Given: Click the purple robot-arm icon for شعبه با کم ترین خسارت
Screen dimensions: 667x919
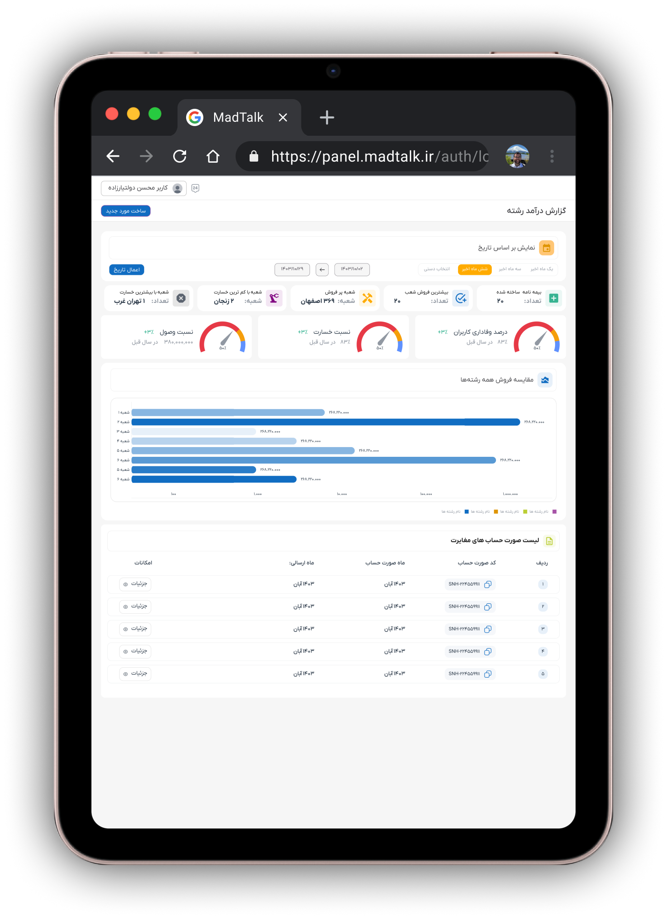Looking at the screenshot, I should (x=274, y=298).
